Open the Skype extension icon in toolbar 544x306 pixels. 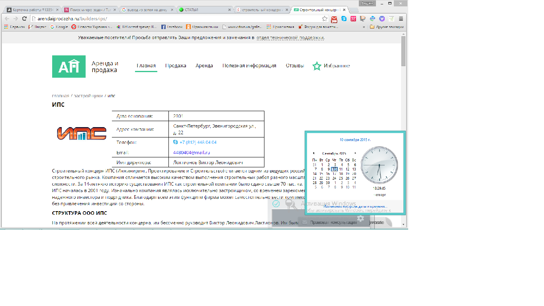click(344, 18)
